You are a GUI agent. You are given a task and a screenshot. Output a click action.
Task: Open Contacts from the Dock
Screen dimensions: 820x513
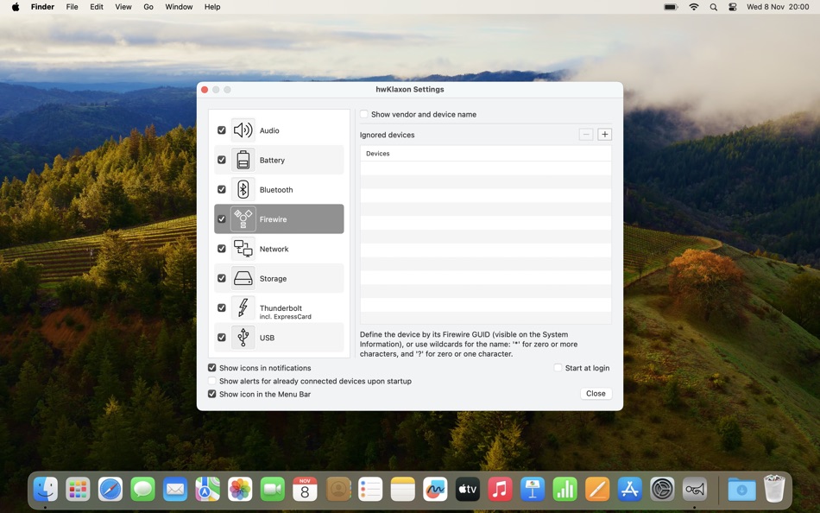[x=337, y=490]
